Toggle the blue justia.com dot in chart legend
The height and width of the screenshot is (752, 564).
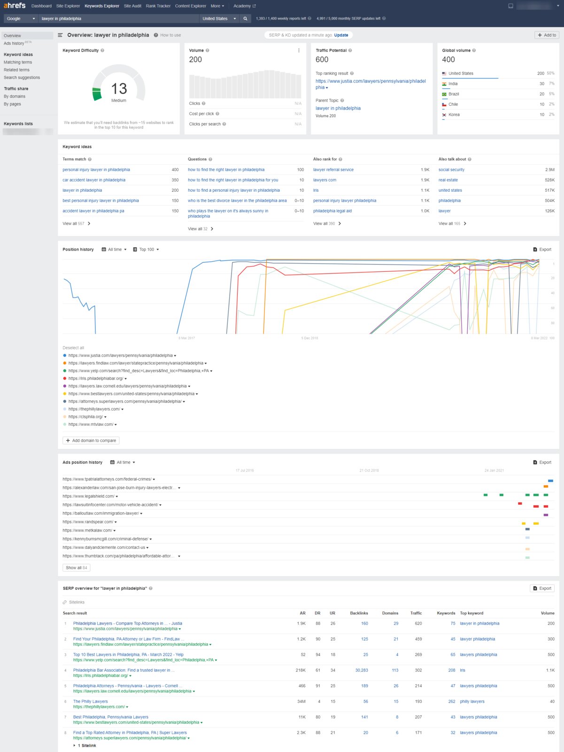65,355
